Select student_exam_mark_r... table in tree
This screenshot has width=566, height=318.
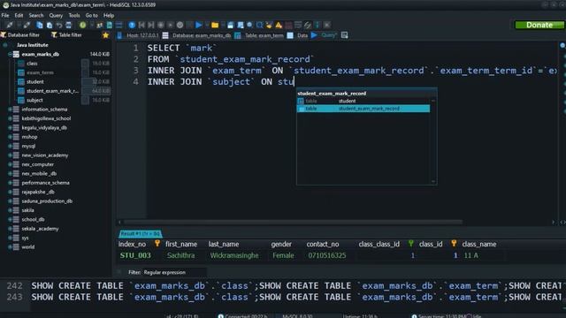52,91
